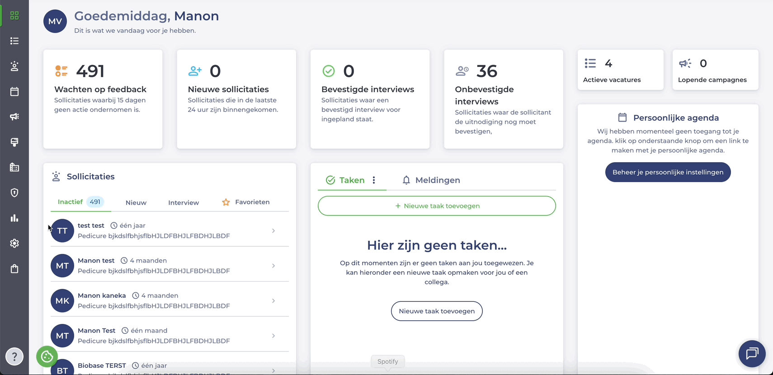Open the statistics bar chart icon
This screenshot has height=375, width=773.
pyautogui.click(x=14, y=218)
